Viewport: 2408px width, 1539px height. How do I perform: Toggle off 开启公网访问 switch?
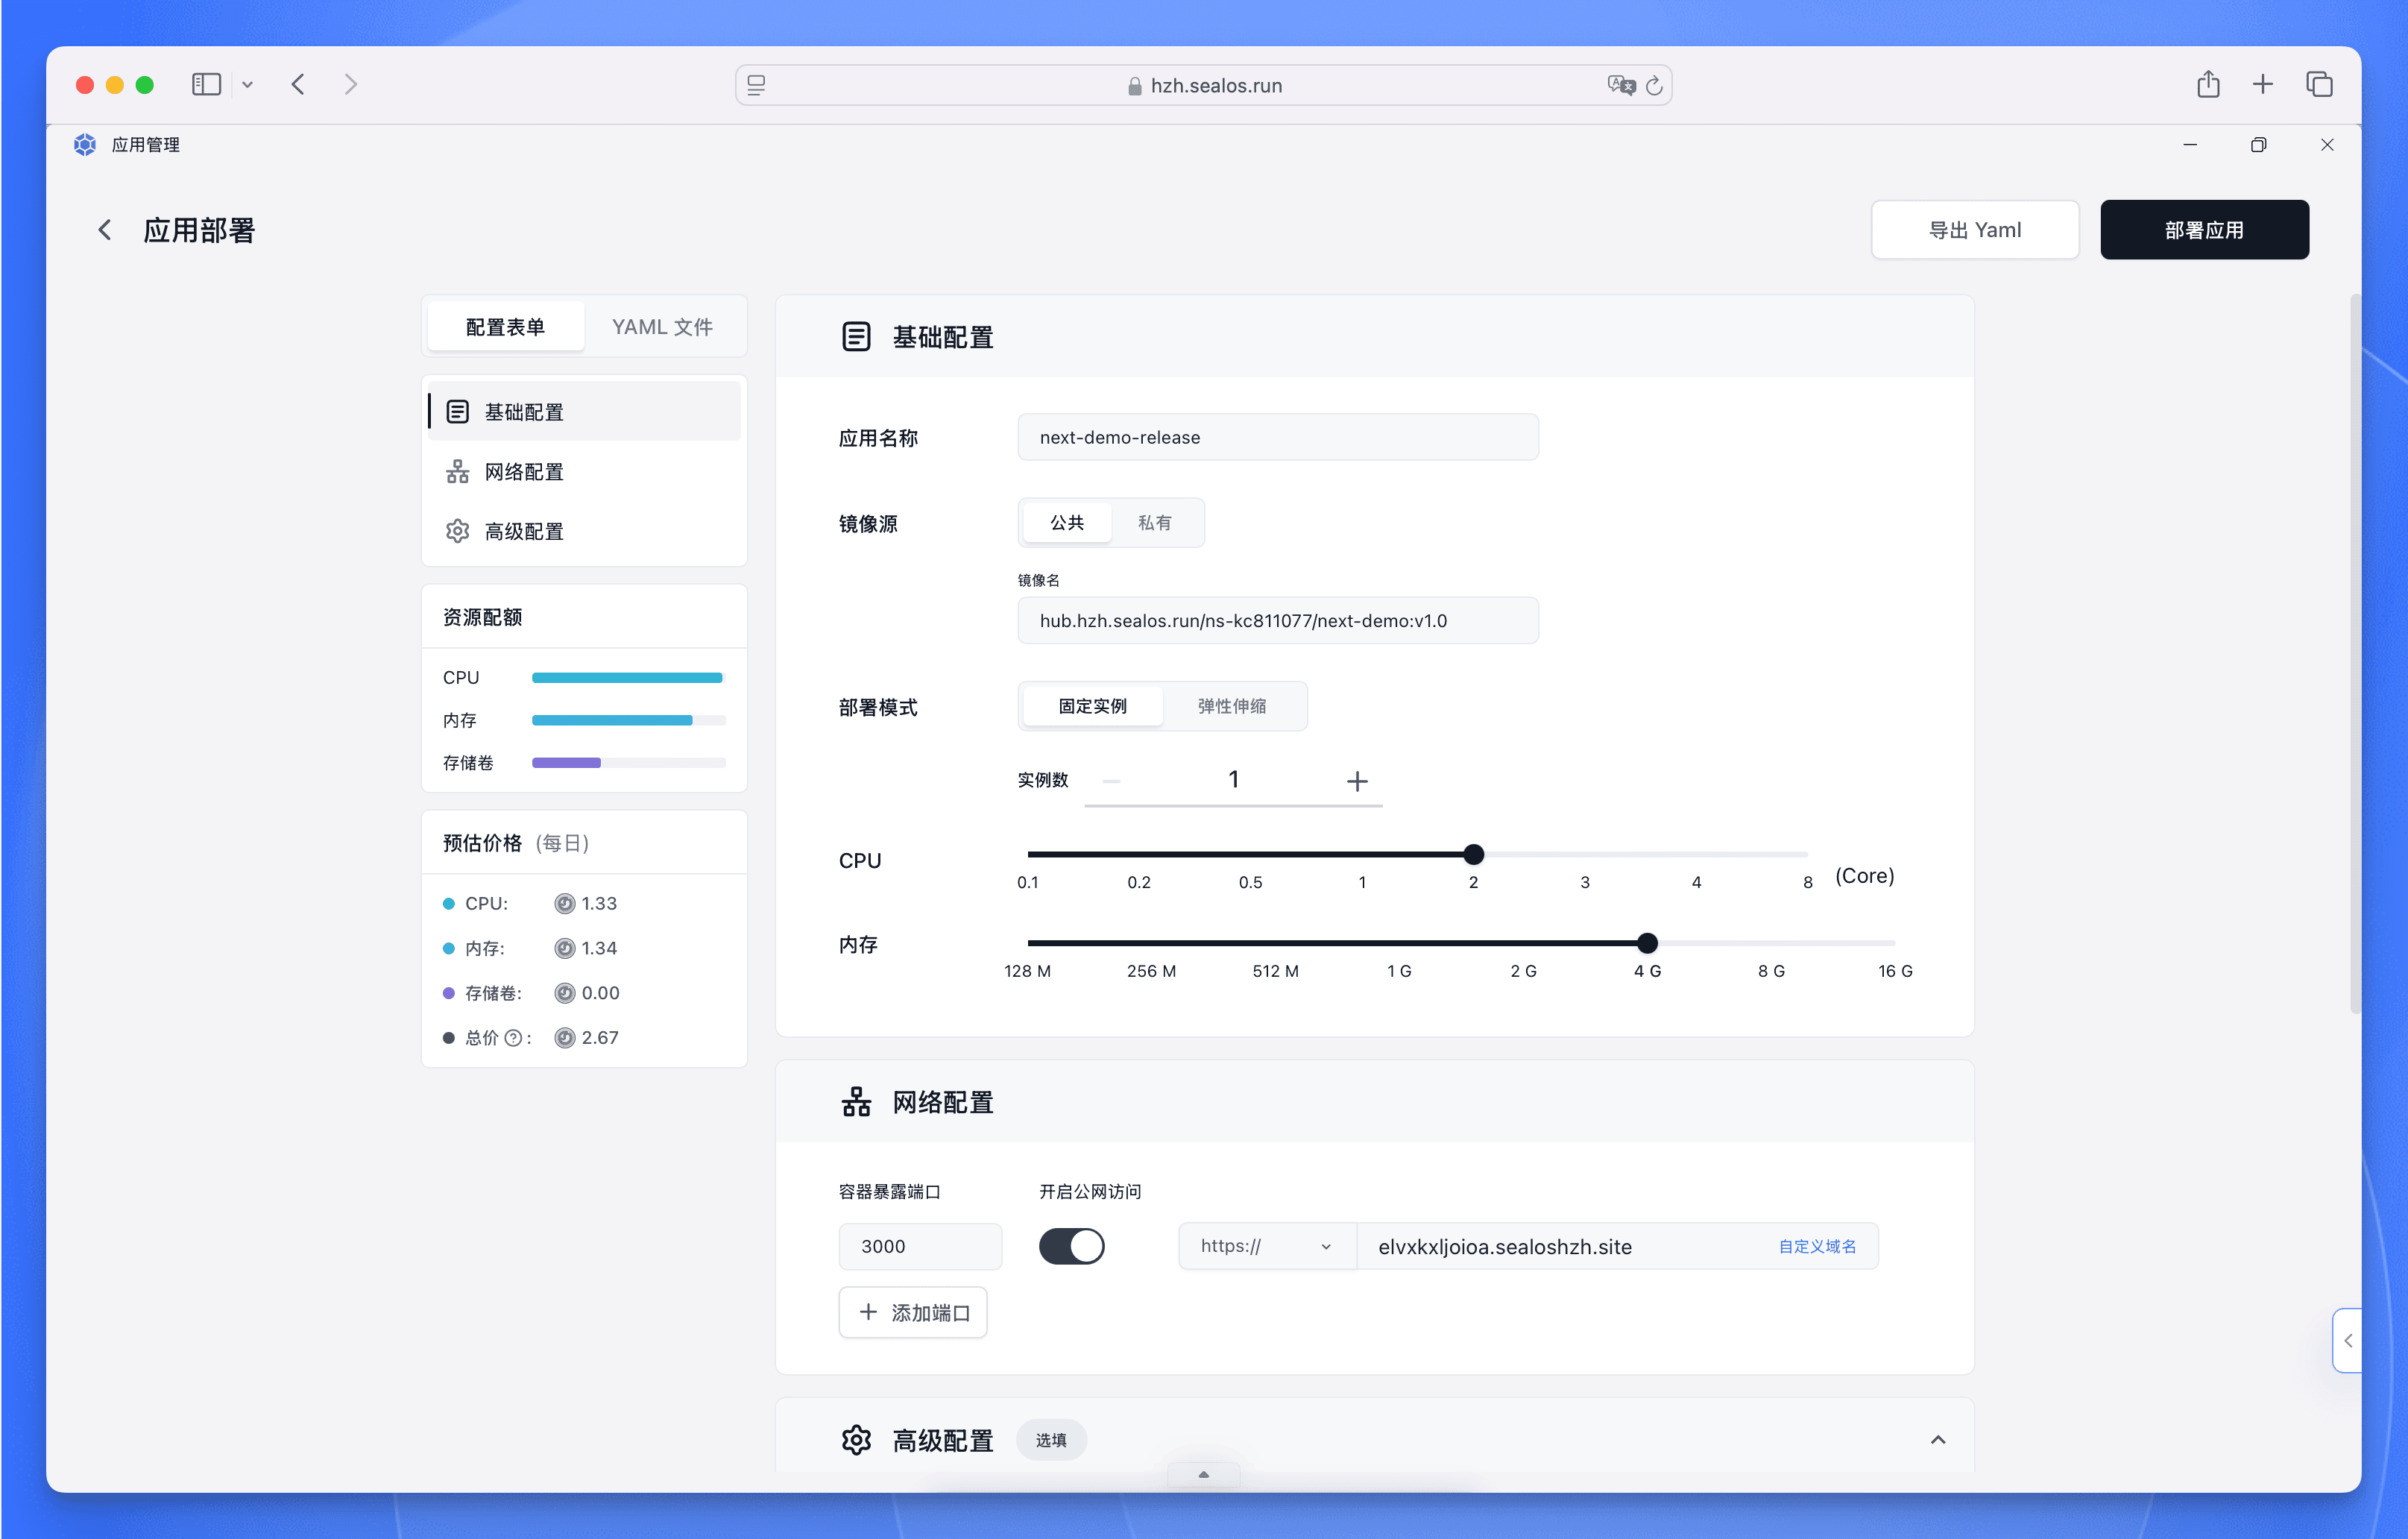(1072, 1246)
